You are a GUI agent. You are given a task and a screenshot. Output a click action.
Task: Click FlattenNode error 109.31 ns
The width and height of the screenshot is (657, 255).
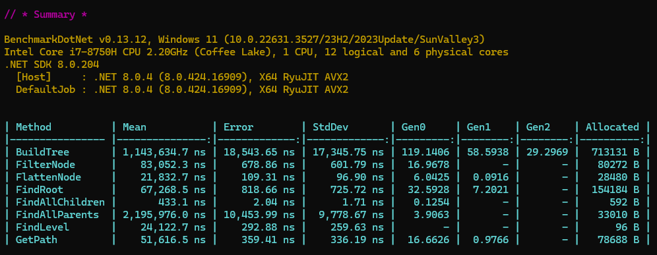268,177
